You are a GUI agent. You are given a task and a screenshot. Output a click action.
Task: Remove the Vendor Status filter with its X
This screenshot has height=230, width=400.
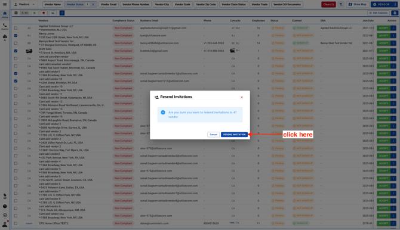(93, 4)
